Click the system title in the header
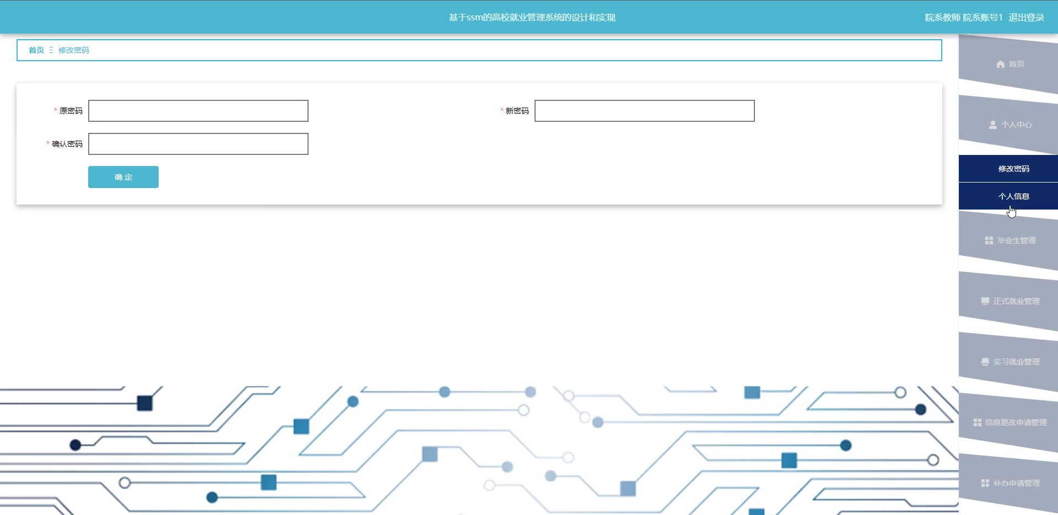The height and width of the screenshot is (515, 1058). tap(532, 18)
